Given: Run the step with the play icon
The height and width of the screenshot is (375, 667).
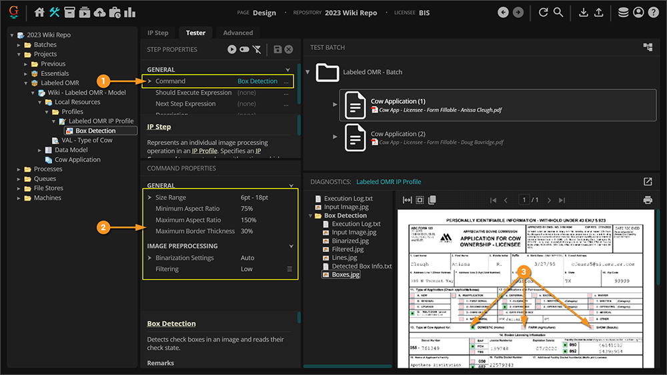Looking at the screenshot, I should coord(231,49).
